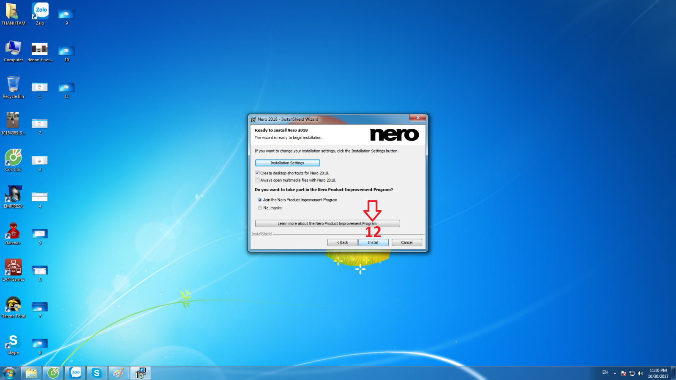Click the Install button
This screenshot has width=676, height=380.
click(x=373, y=242)
